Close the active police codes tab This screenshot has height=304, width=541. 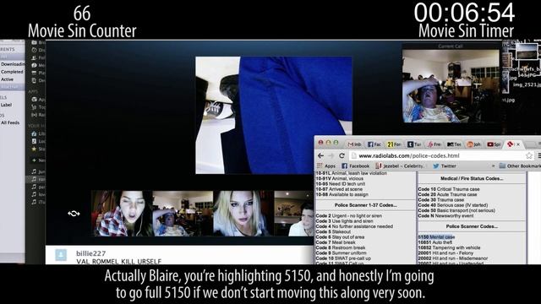(518, 144)
